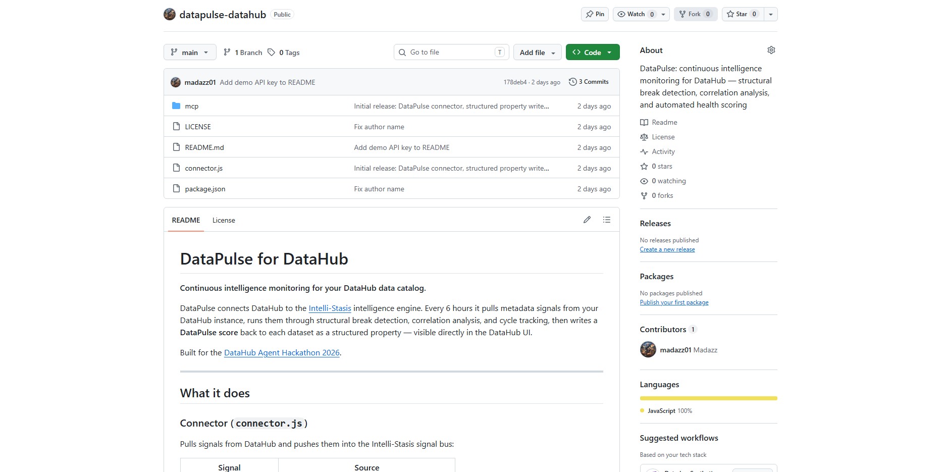946x472 pixels.
Task: Open madazz01 contributor profile link
Action: tap(675, 350)
